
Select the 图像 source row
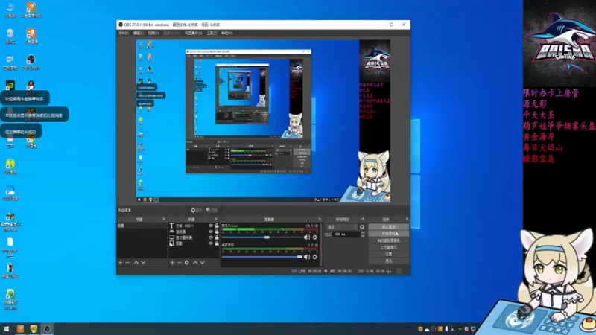pyautogui.click(x=194, y=243)
